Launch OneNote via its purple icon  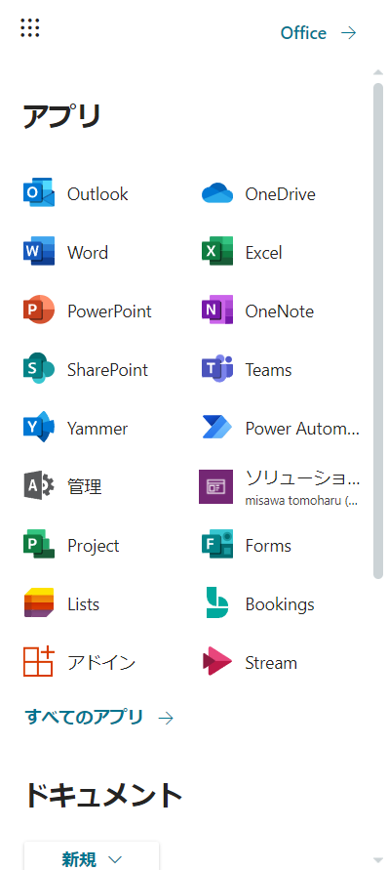[x=217, y=311]
